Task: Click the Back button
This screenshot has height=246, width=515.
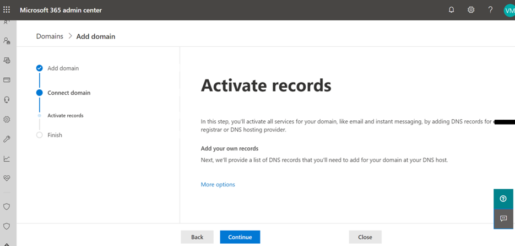Action: [197, 237]
